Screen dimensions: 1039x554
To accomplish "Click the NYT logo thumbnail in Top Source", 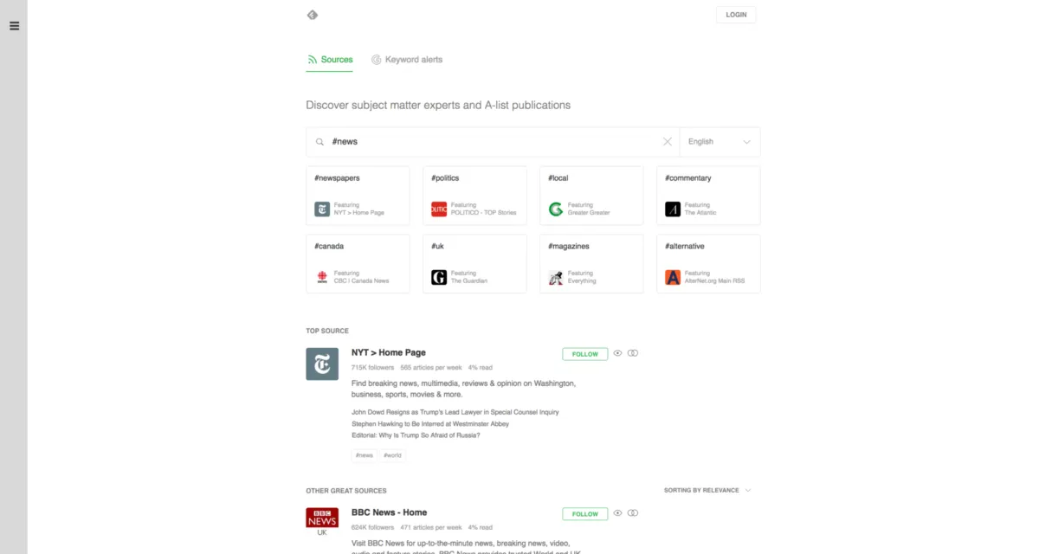I will point(322,364).
